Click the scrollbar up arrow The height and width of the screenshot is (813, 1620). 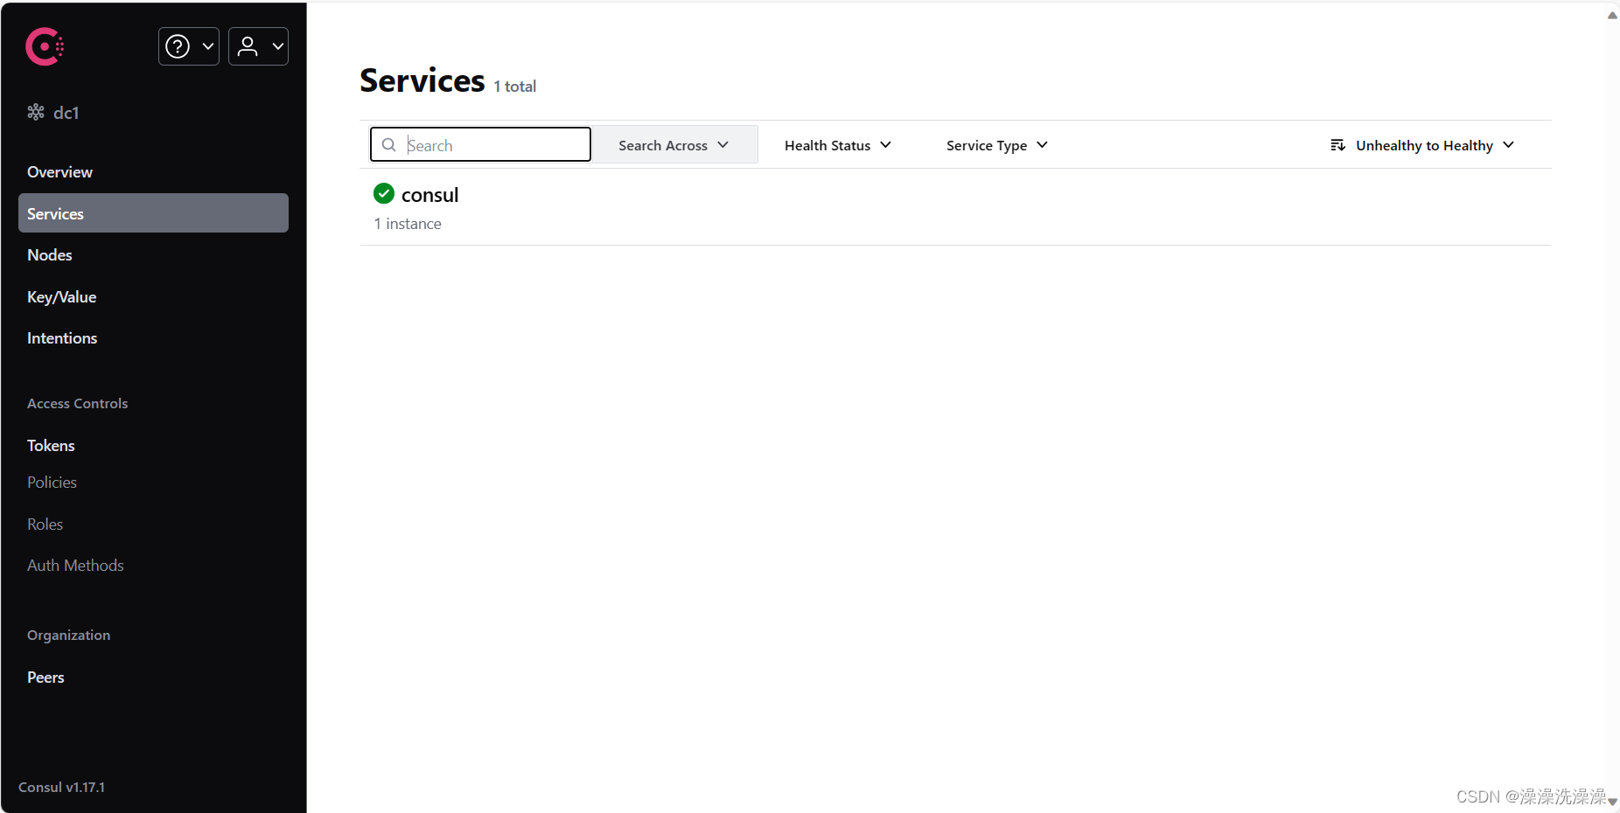tap(1611, 14)
